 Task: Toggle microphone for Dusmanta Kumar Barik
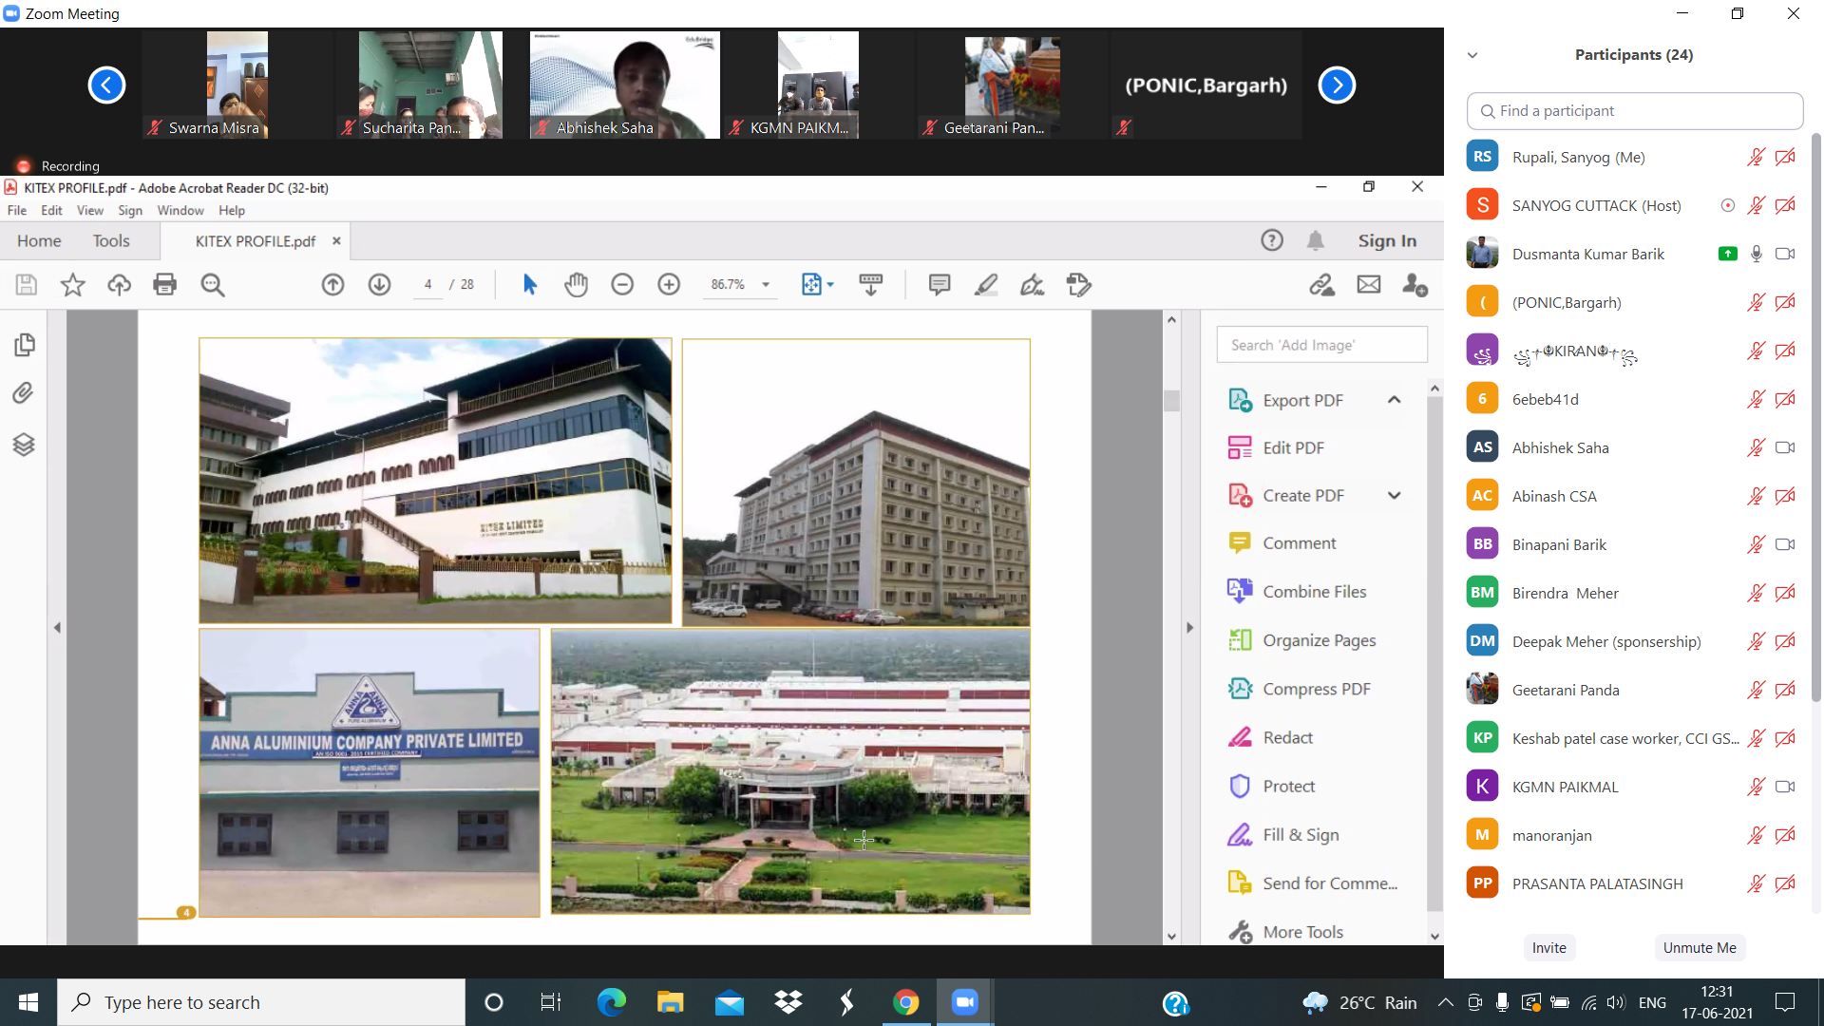click(x=1756, y=254)
